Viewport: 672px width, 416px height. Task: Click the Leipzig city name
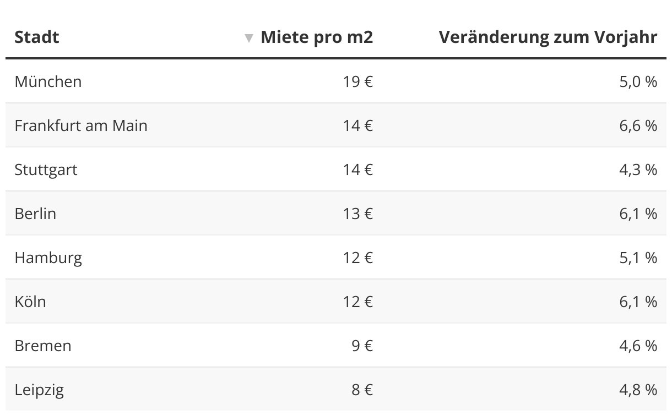pos(39,390)
